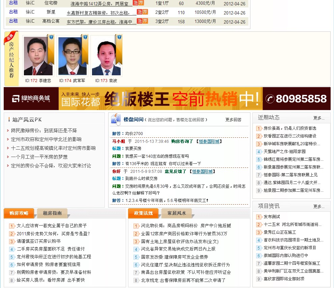Viewport: 334px width, 288px height.
Task: Open 恒泰国际城 link in 马小姐's question
Action: pos(209,141)
